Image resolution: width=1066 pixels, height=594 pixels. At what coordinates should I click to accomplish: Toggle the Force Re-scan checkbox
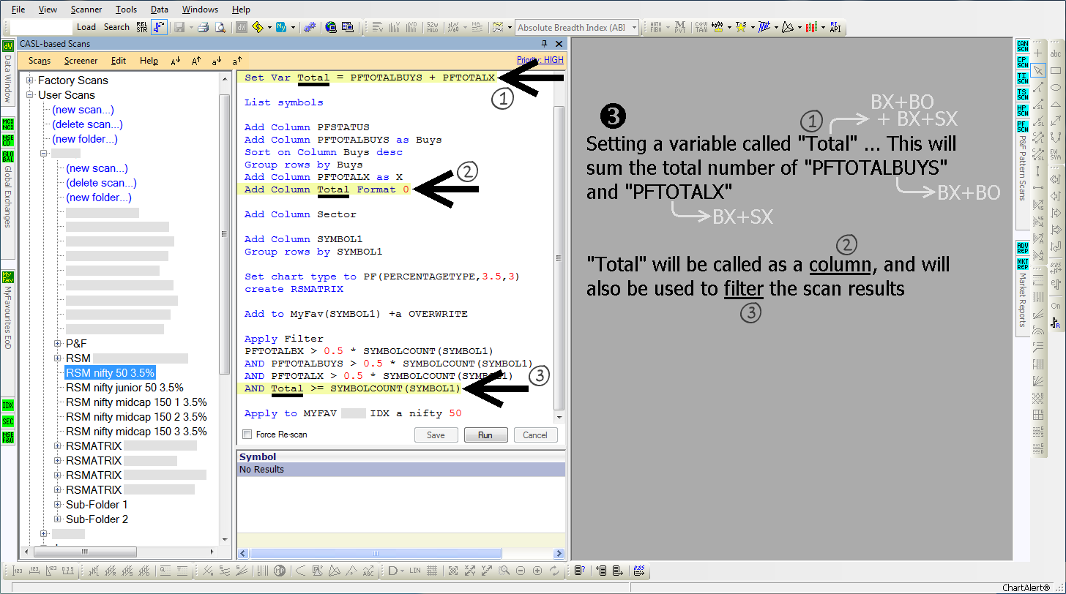[247, 435]
